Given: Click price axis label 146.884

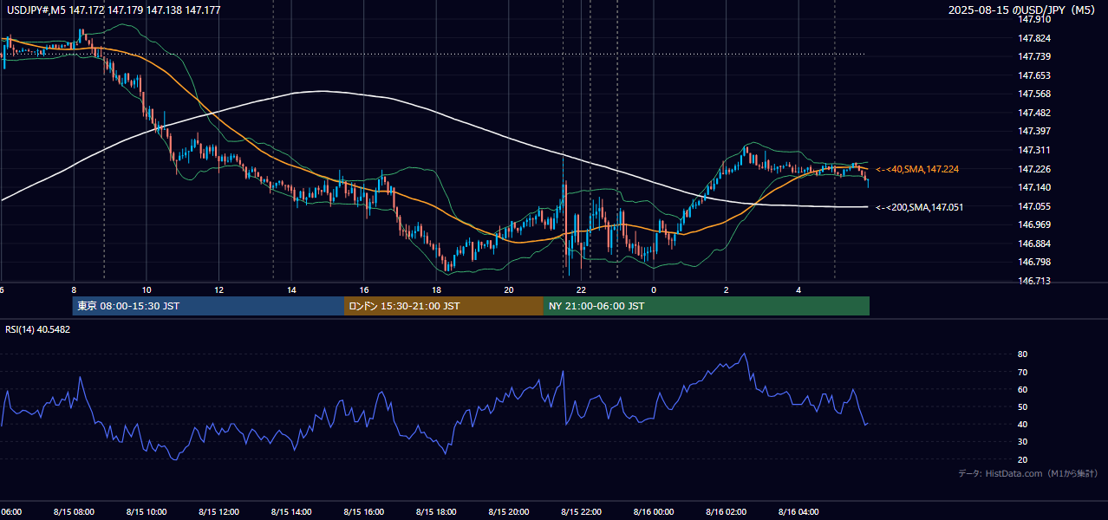Looking at the screenshot, I should point(1034,244).
